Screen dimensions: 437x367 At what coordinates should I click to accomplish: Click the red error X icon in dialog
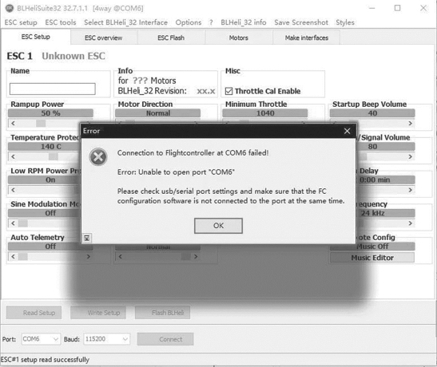coord(98,157)
